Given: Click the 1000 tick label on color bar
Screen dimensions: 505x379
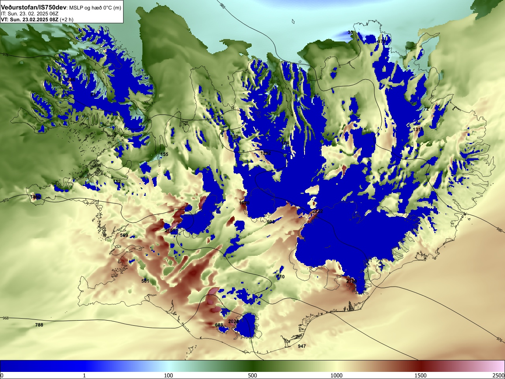Looking at the screenshot, I should [x=337, y=375].
